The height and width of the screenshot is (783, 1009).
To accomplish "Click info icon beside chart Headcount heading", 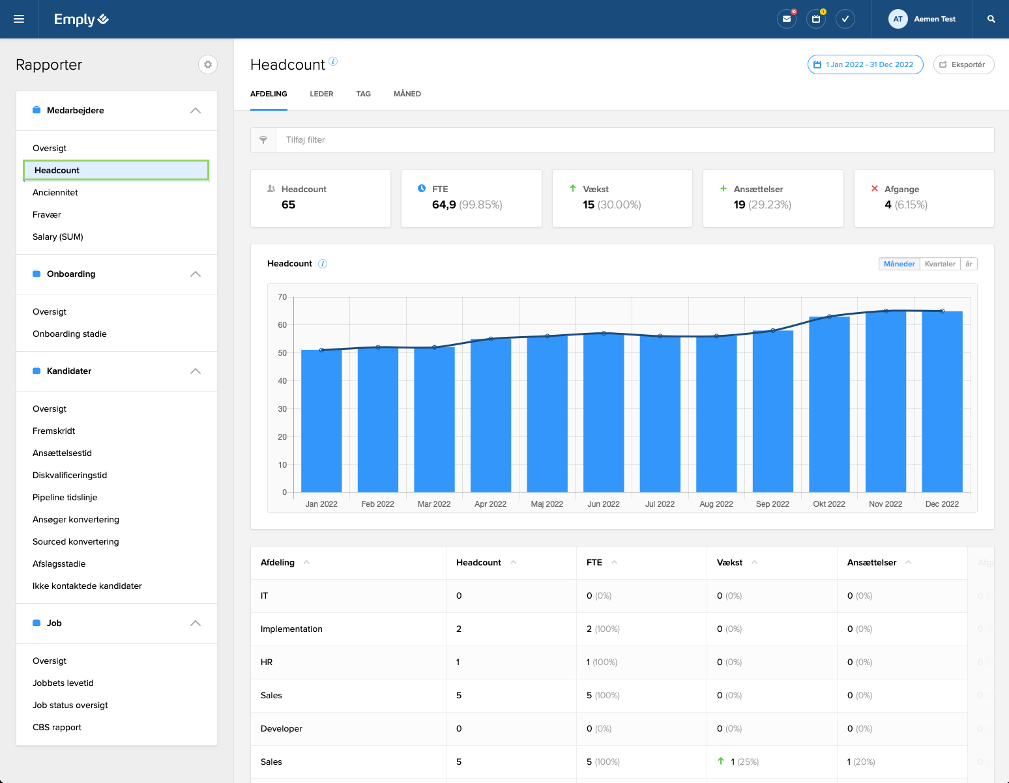I will pyautogui.click(x=323, y=264).
